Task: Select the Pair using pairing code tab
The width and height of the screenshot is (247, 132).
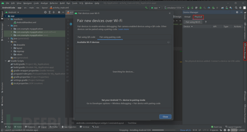Action: (x=110, y=37)
